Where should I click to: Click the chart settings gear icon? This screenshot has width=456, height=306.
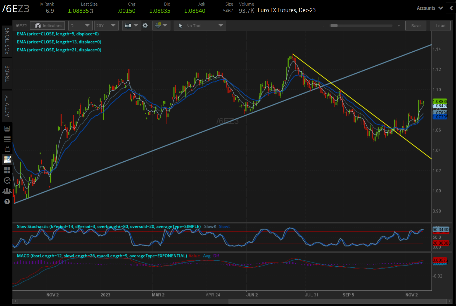coord(145,26)
